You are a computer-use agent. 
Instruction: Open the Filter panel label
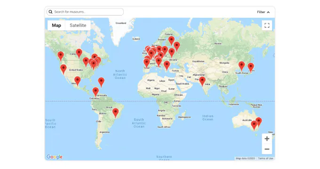pyautogui.click(x=261, y=12)
